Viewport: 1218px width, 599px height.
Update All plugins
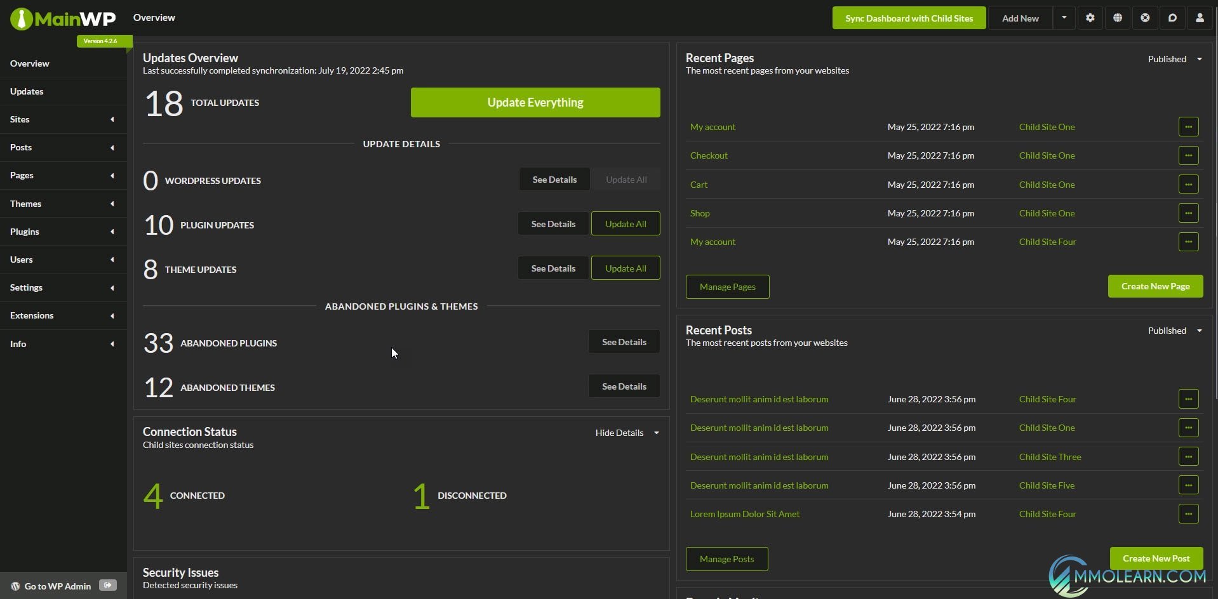click(x=626, y=223)
